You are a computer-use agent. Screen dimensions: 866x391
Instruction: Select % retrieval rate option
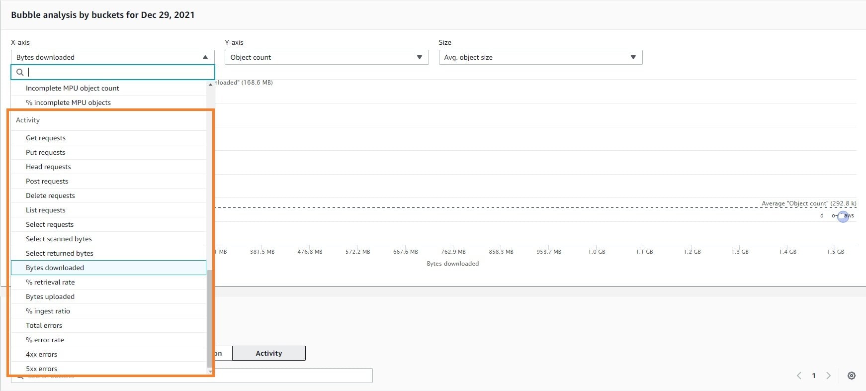click(50, 282)
